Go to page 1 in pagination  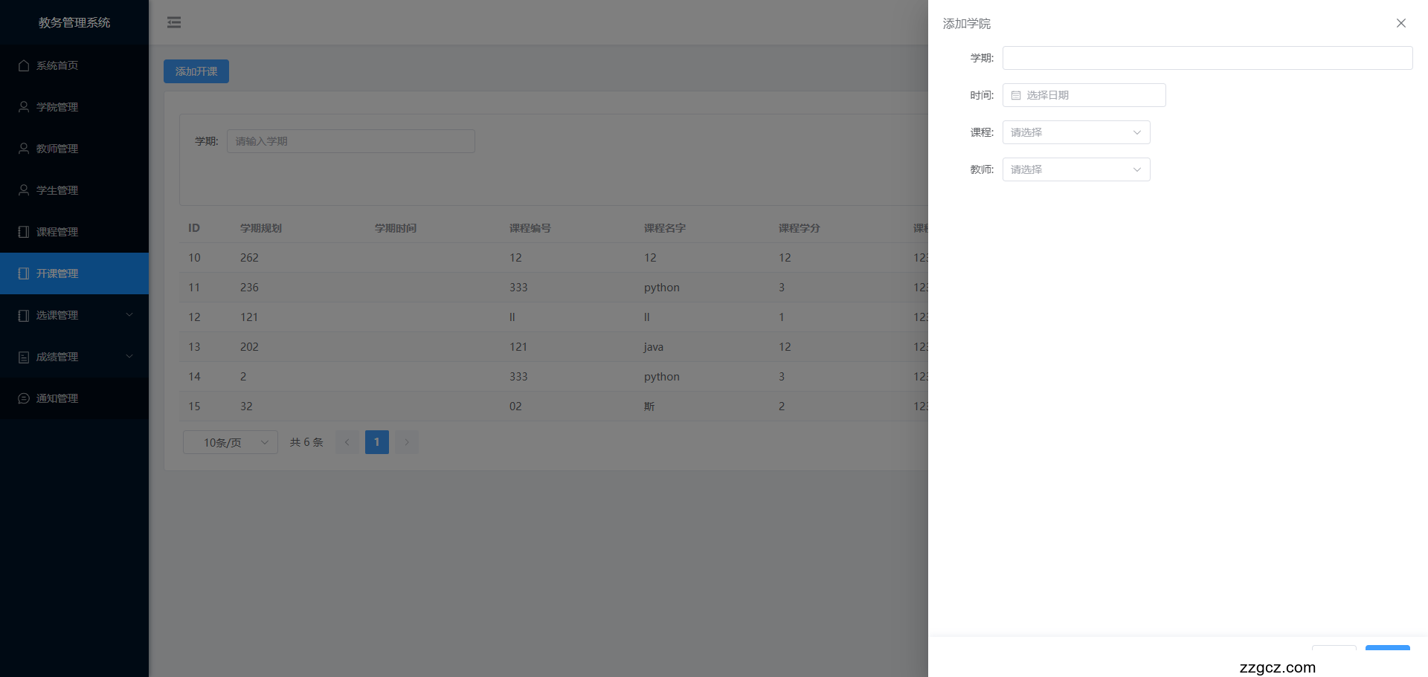376,442
